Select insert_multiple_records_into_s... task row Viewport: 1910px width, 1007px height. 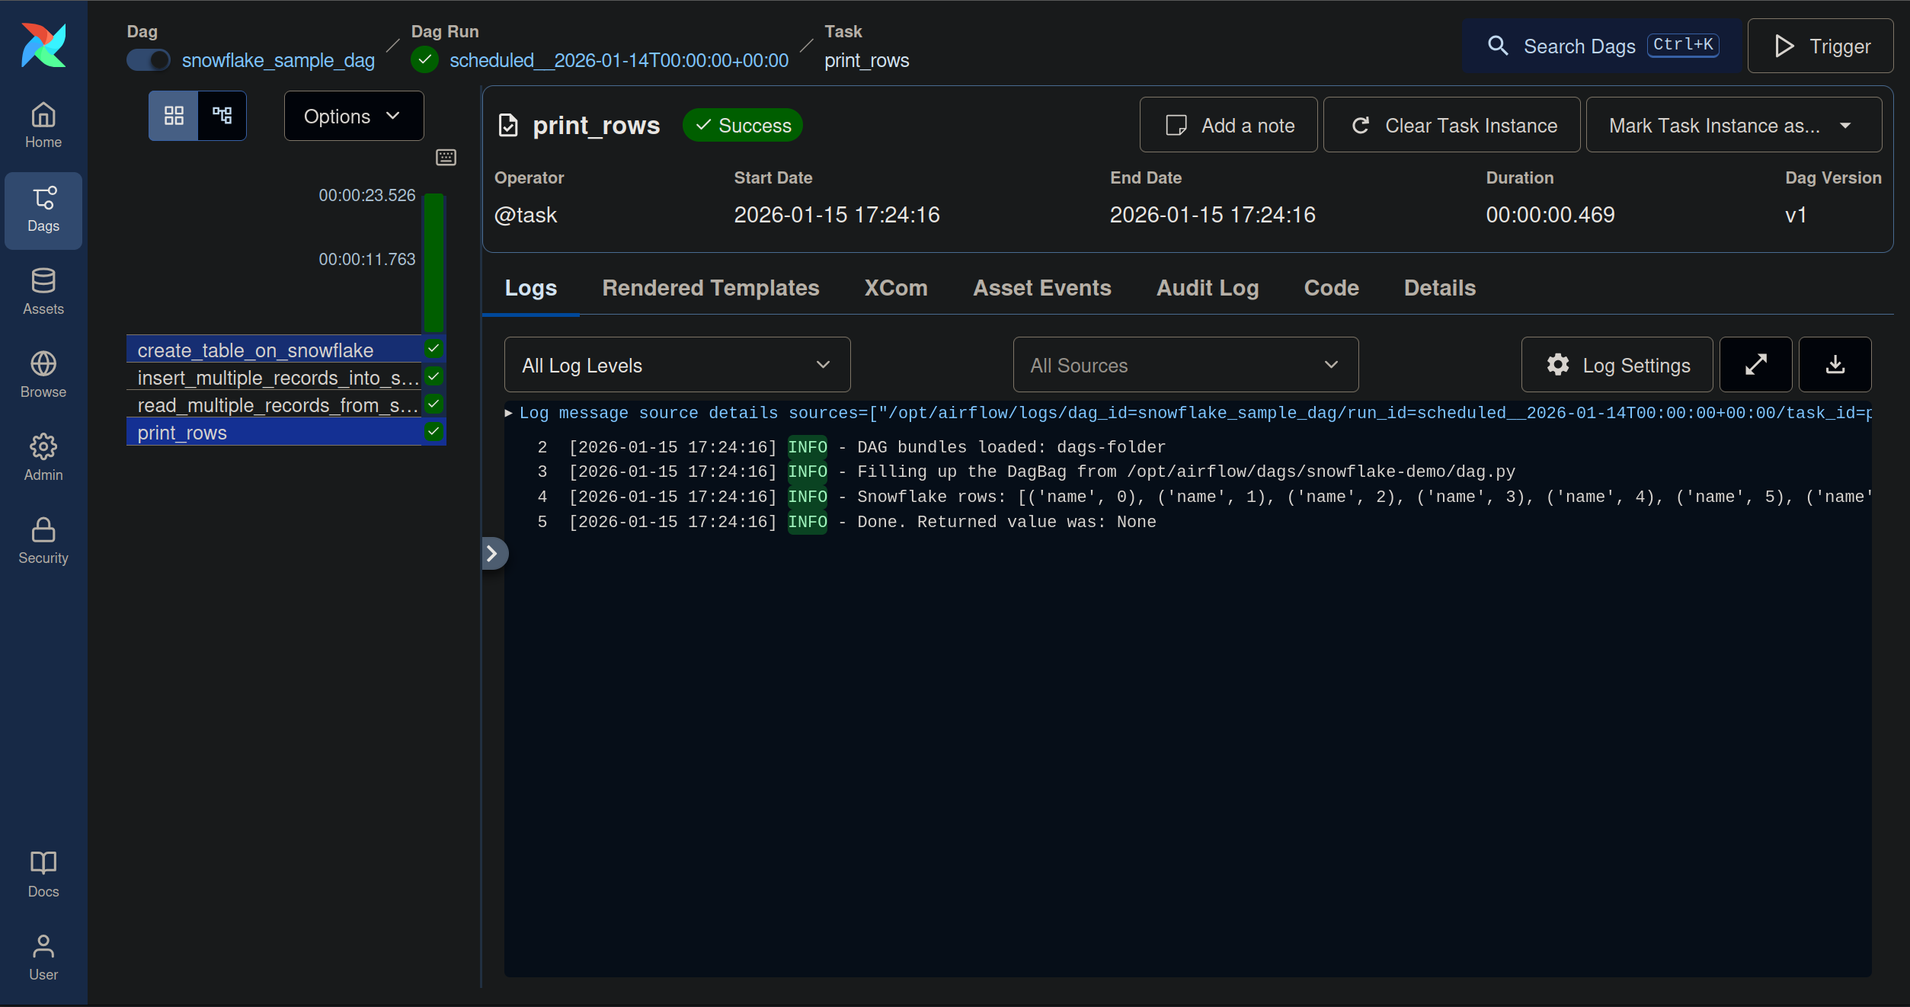(274, 378)
